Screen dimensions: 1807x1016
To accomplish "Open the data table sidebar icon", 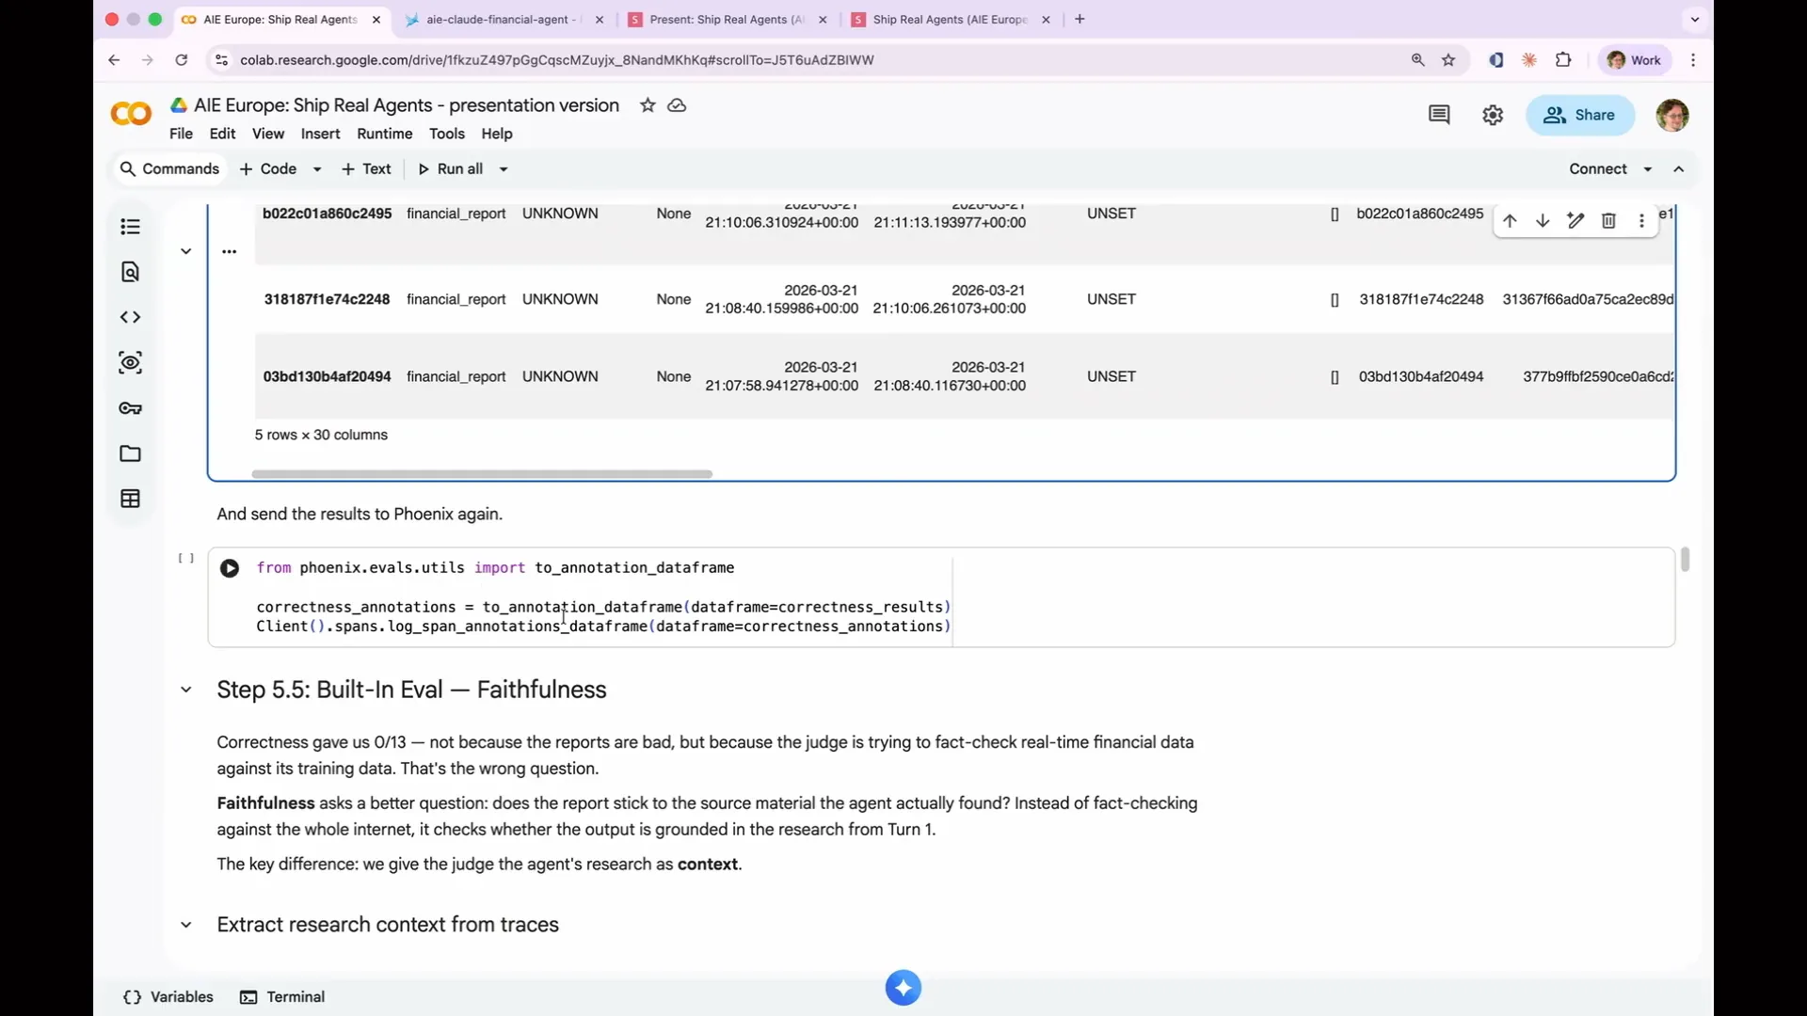I will click(x=131, y=499).
